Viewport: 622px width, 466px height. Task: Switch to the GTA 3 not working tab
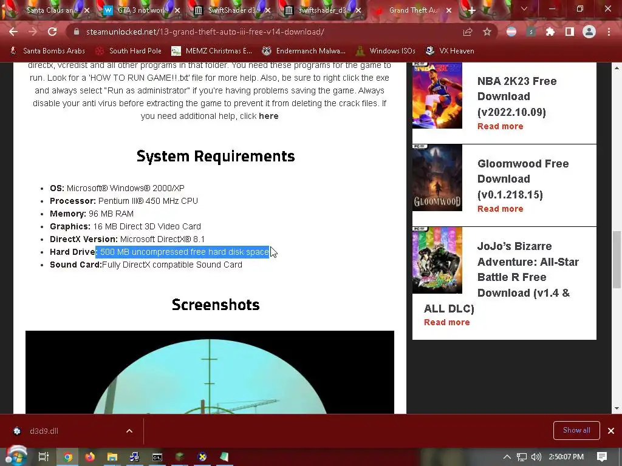(x=140, y=10)
